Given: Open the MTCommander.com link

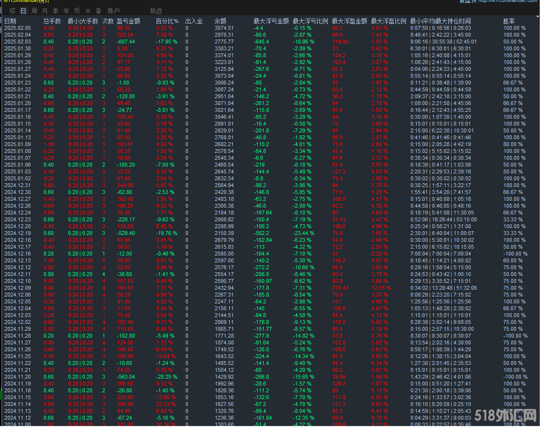Looking at the screenshot, I should pos(507,1).
